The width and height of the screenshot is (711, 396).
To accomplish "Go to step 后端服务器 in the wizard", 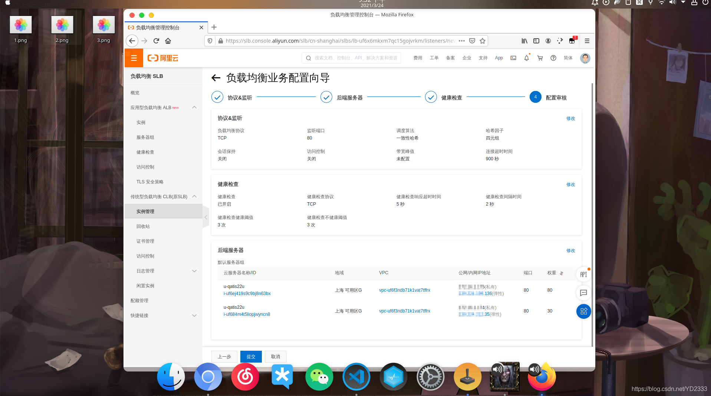I will tap(342, 97).
